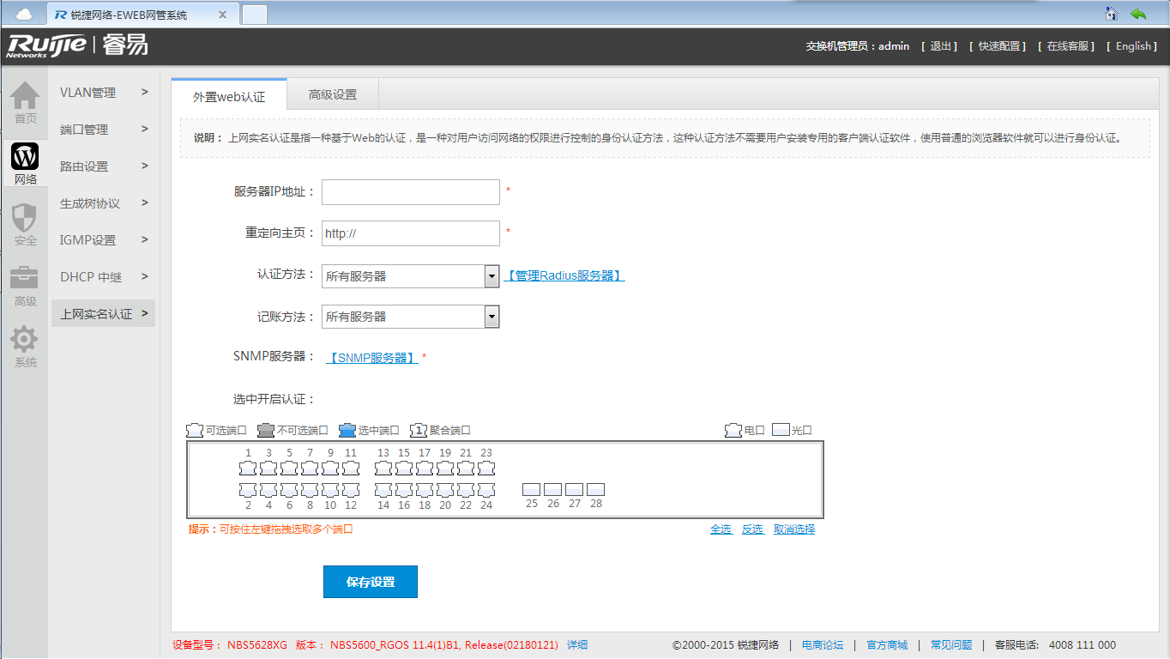Expand 路由设置 menu
The width and height of the screenshot is (1170, 659).
[103, 166]
